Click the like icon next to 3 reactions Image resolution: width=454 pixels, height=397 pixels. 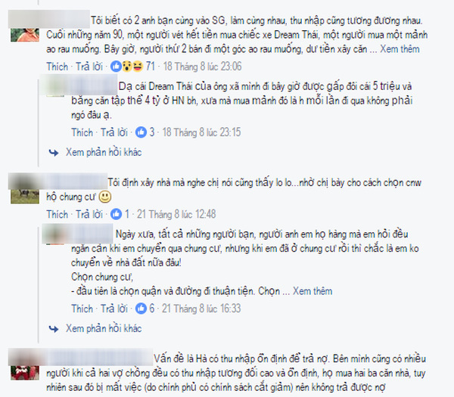pyautogui.click(x=141, y=132)
